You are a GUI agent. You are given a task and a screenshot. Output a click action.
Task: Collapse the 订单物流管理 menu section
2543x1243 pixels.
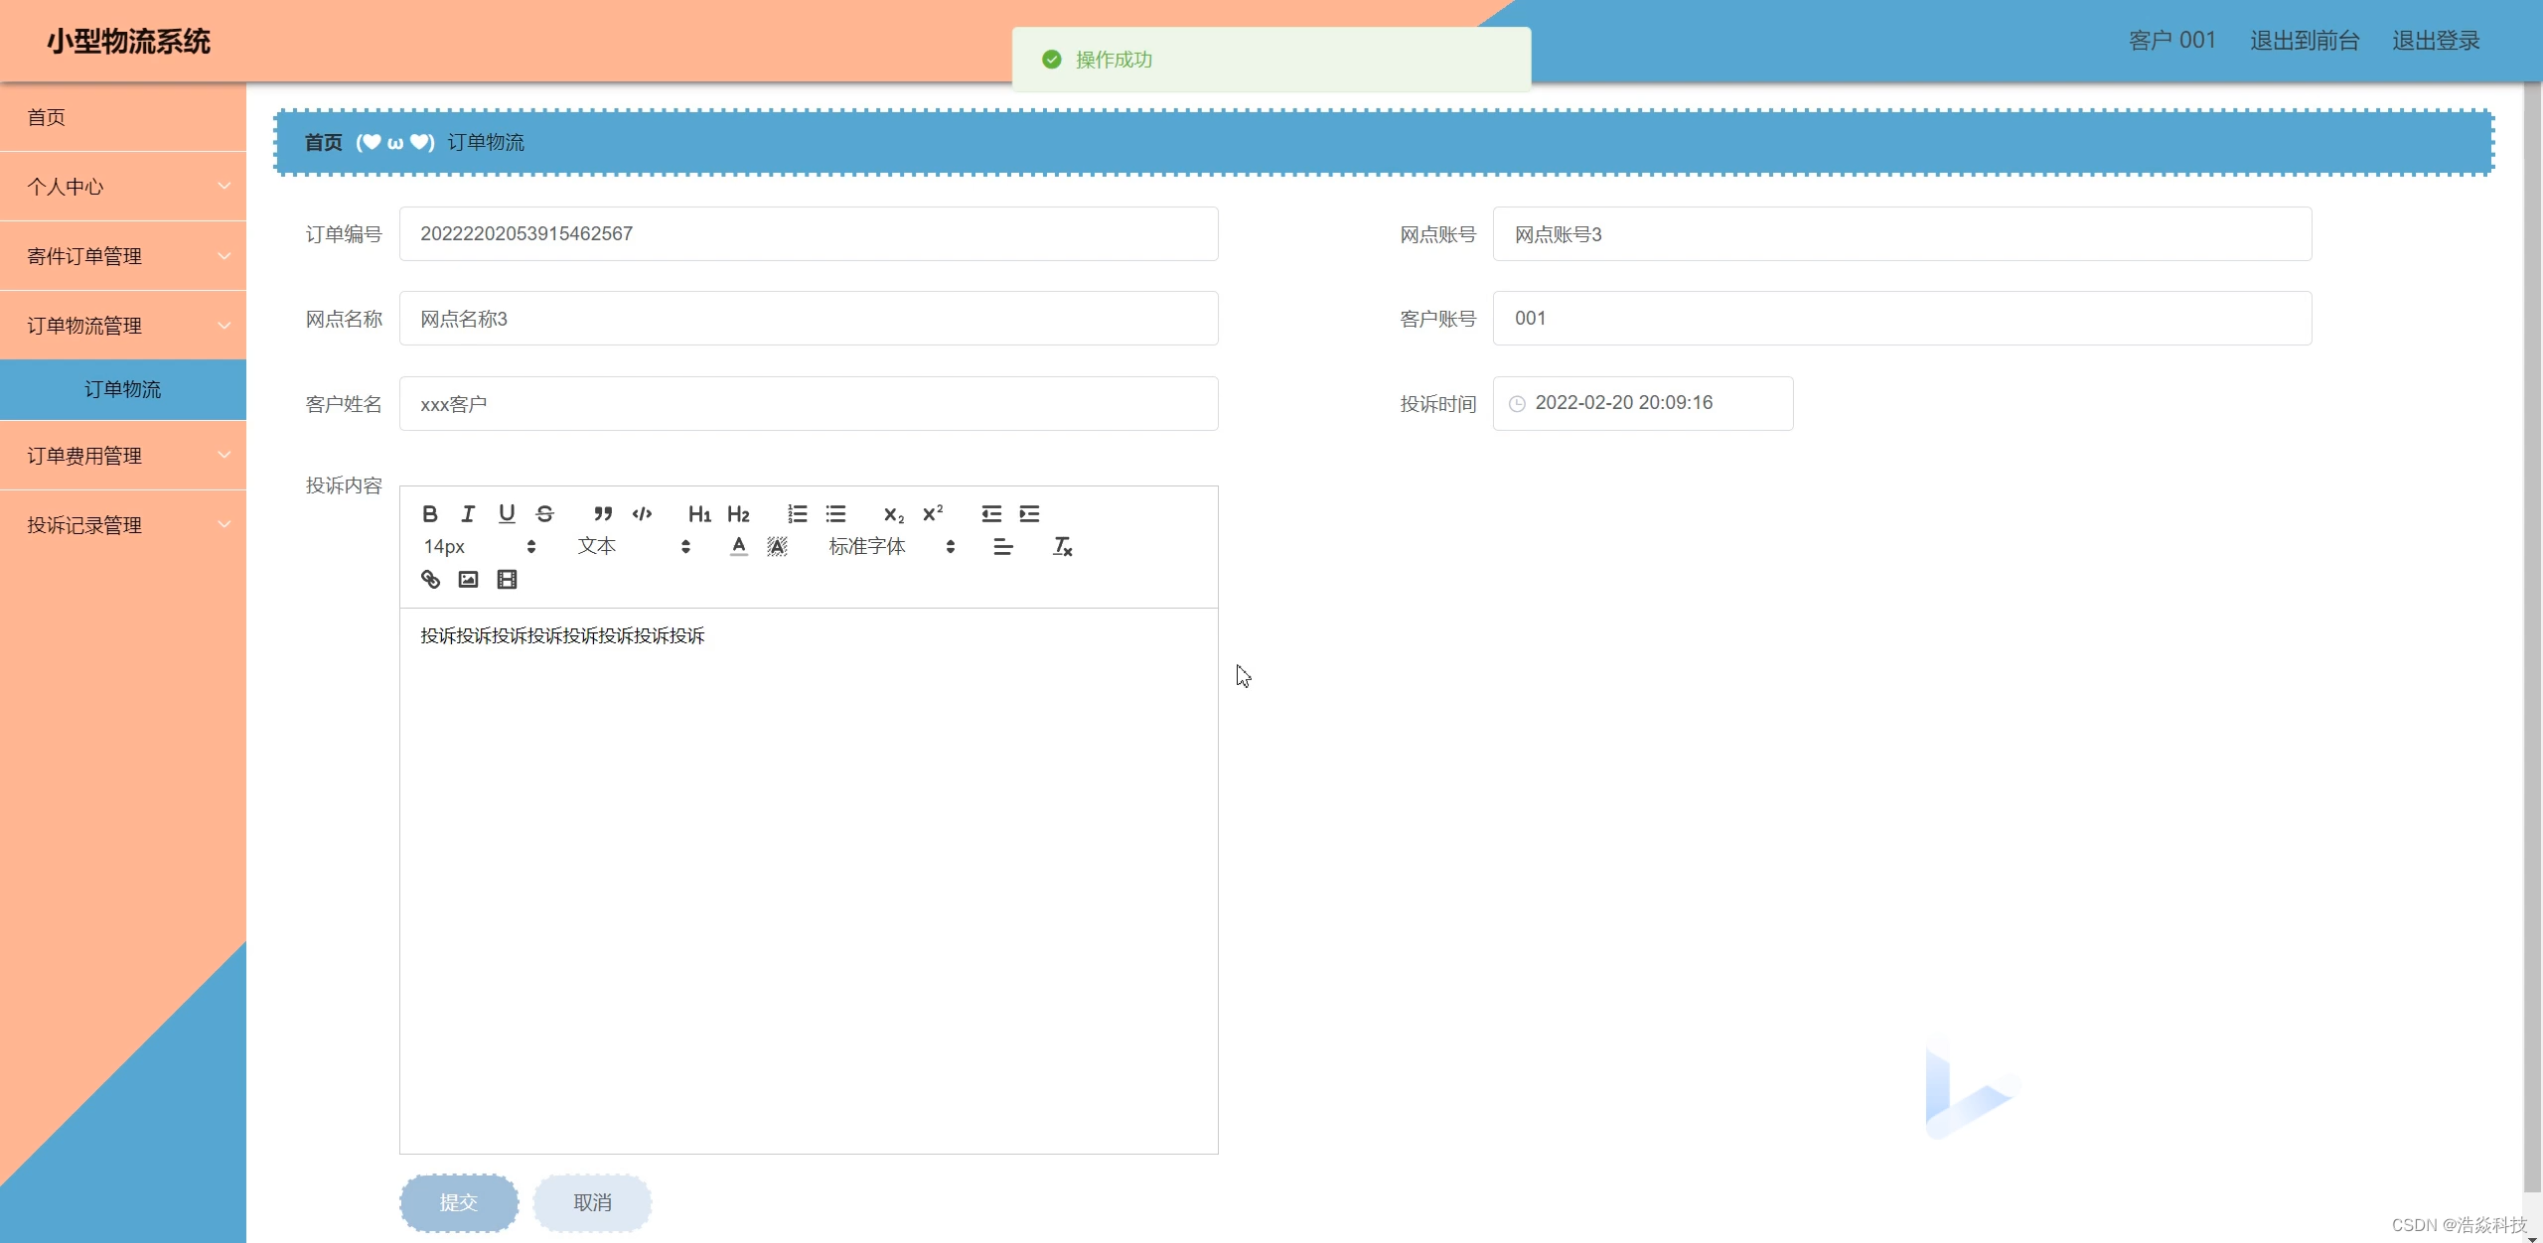point(123,325)
